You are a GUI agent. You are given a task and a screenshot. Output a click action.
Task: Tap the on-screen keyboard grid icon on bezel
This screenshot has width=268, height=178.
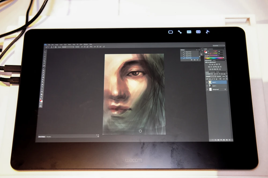tap(189, 32)
